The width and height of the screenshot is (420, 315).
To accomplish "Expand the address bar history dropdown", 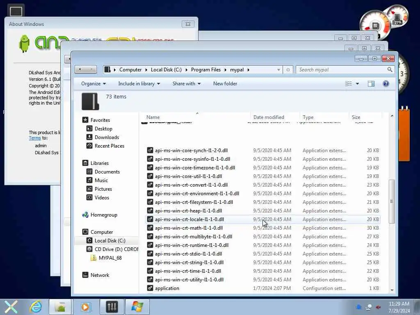I will (x=278, y=70).
